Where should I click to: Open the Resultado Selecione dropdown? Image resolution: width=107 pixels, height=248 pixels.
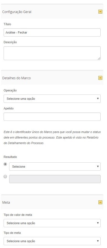click(55, 167)
